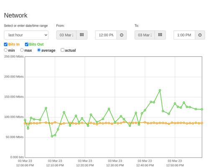Image resolution: width=209 pixels, height=168 pixels.
Task: Open the To date calendar picker icon
Action: (x=160, y=35)
